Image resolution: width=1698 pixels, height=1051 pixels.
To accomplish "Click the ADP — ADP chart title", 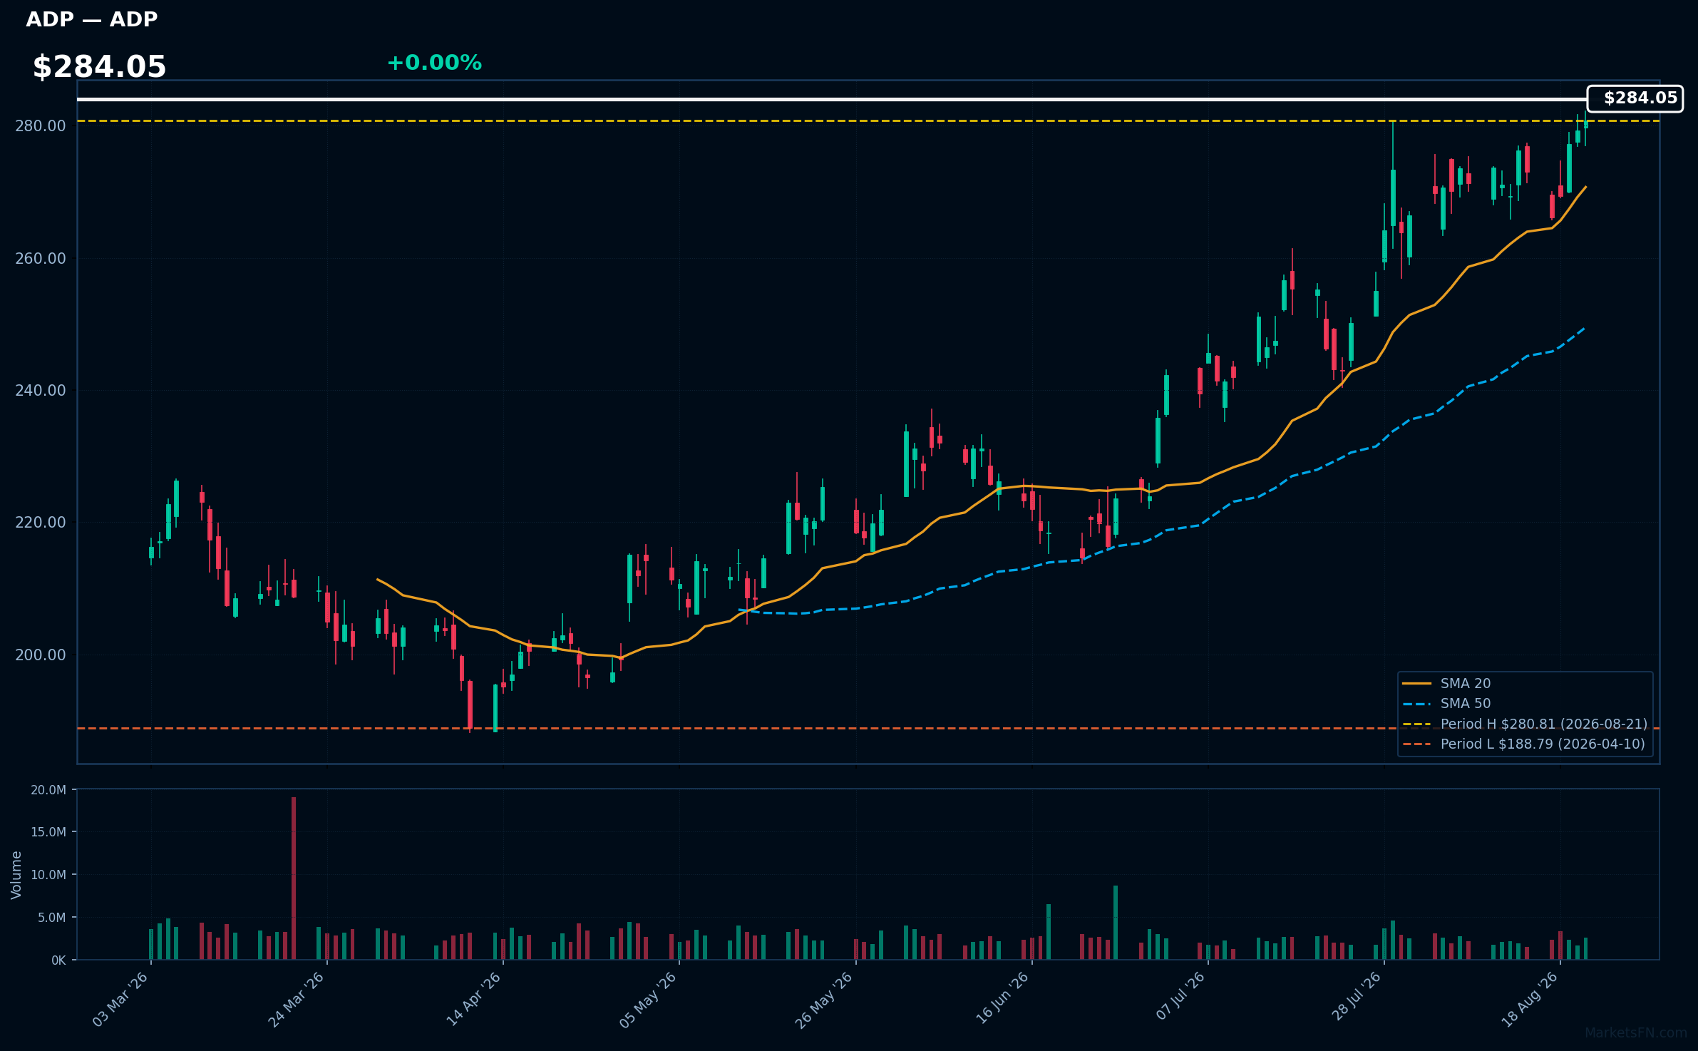I will [x=91, y=19].
